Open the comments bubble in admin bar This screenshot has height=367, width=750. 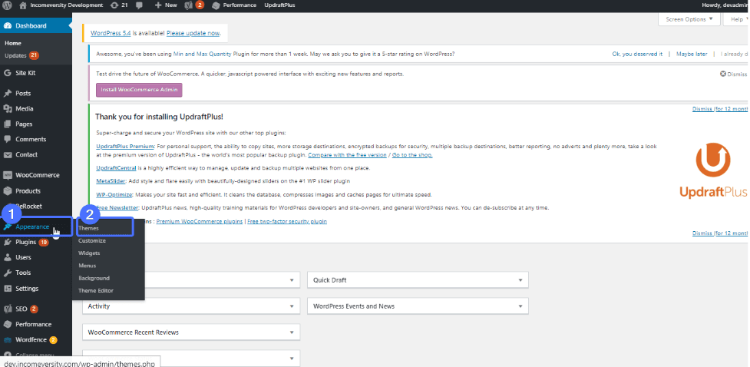139,5
